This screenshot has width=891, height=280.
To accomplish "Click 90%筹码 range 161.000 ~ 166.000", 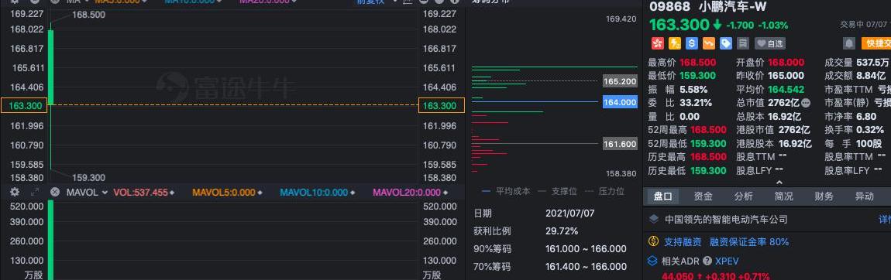I will click(x=586, y=249).
